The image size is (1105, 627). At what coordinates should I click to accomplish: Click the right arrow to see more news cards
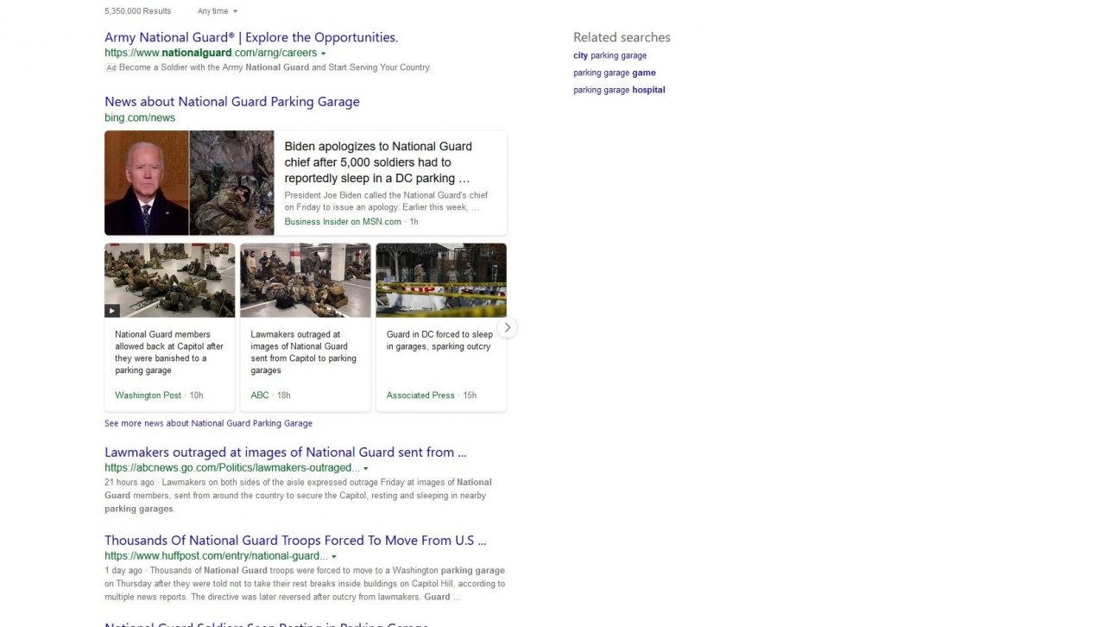pyautogui.click(x=507, y=326)
